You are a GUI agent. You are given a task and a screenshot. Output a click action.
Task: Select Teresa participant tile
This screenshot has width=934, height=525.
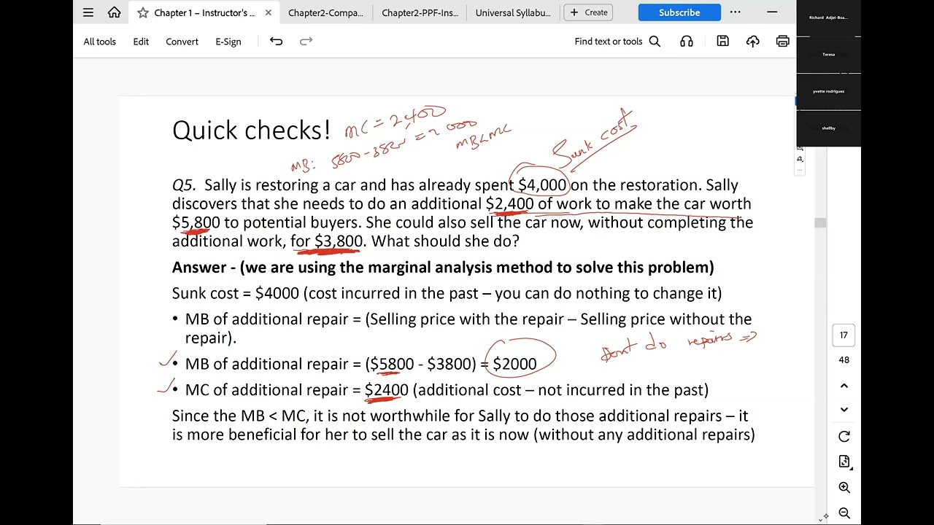tap(828, 55)
